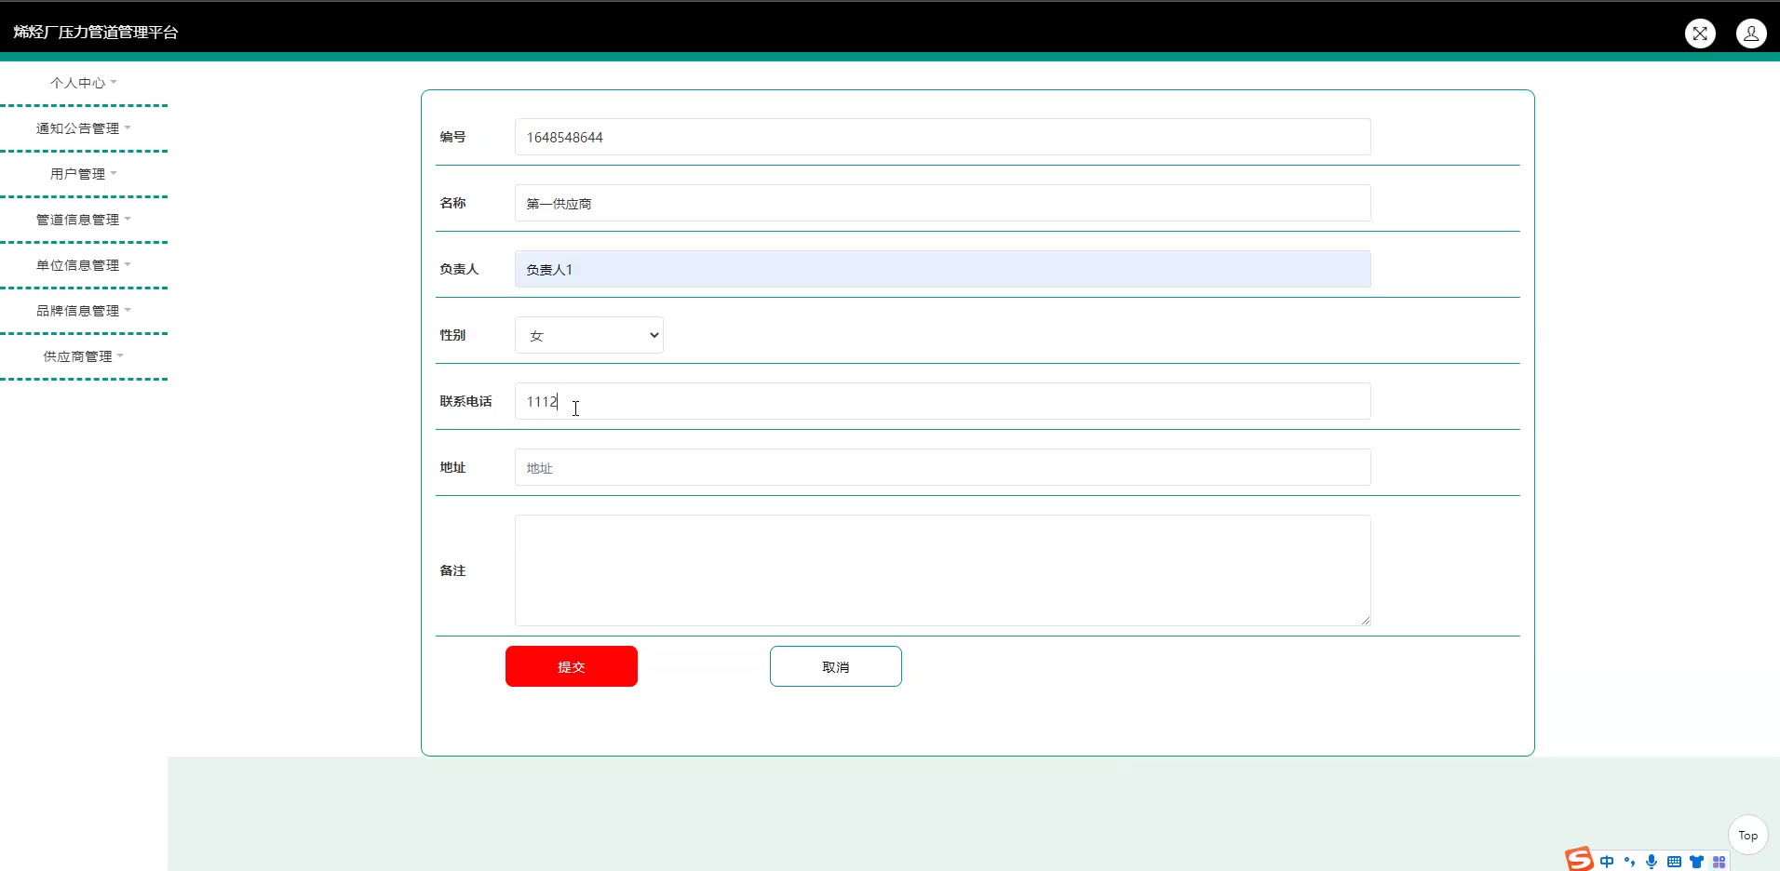Screen dimensions: 1780x871
Task: Toggle the IME punctuation mode icon
Action: tap(1629, 862)
